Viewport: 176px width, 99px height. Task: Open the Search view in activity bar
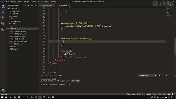3,12
